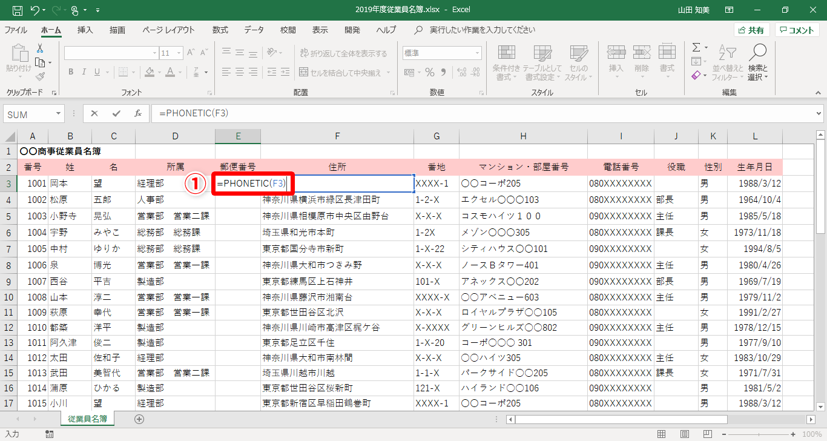Toggle 折り返して全体を表示する wrap text
Image resolution: width=827 pixels, height=441 pixels.
click(x=343, y=53)
